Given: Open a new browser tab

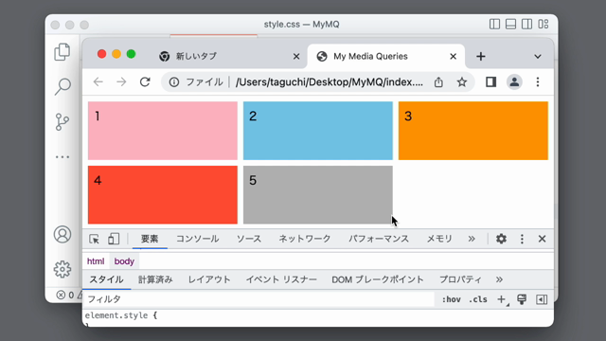Looking at the screenshot, I should [x=481, y=57].
